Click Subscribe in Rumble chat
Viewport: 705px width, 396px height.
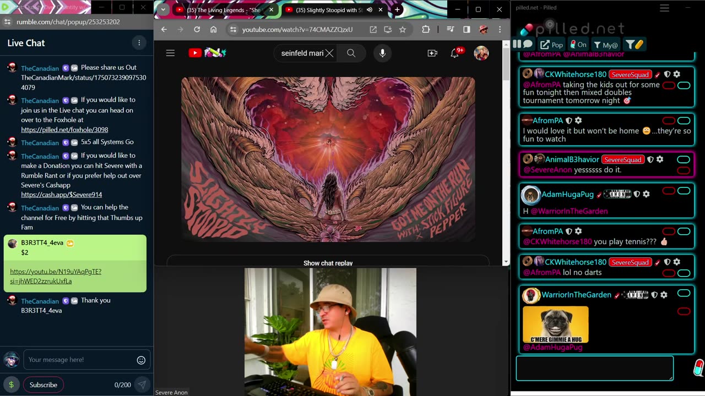pyautogui.click(x=44, y=385)
